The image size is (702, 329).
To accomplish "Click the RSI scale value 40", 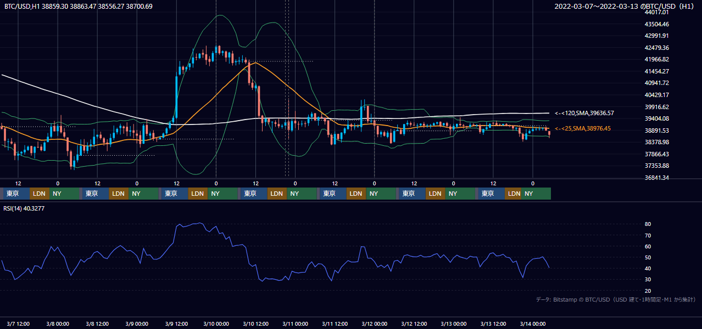I will point(648,268).
